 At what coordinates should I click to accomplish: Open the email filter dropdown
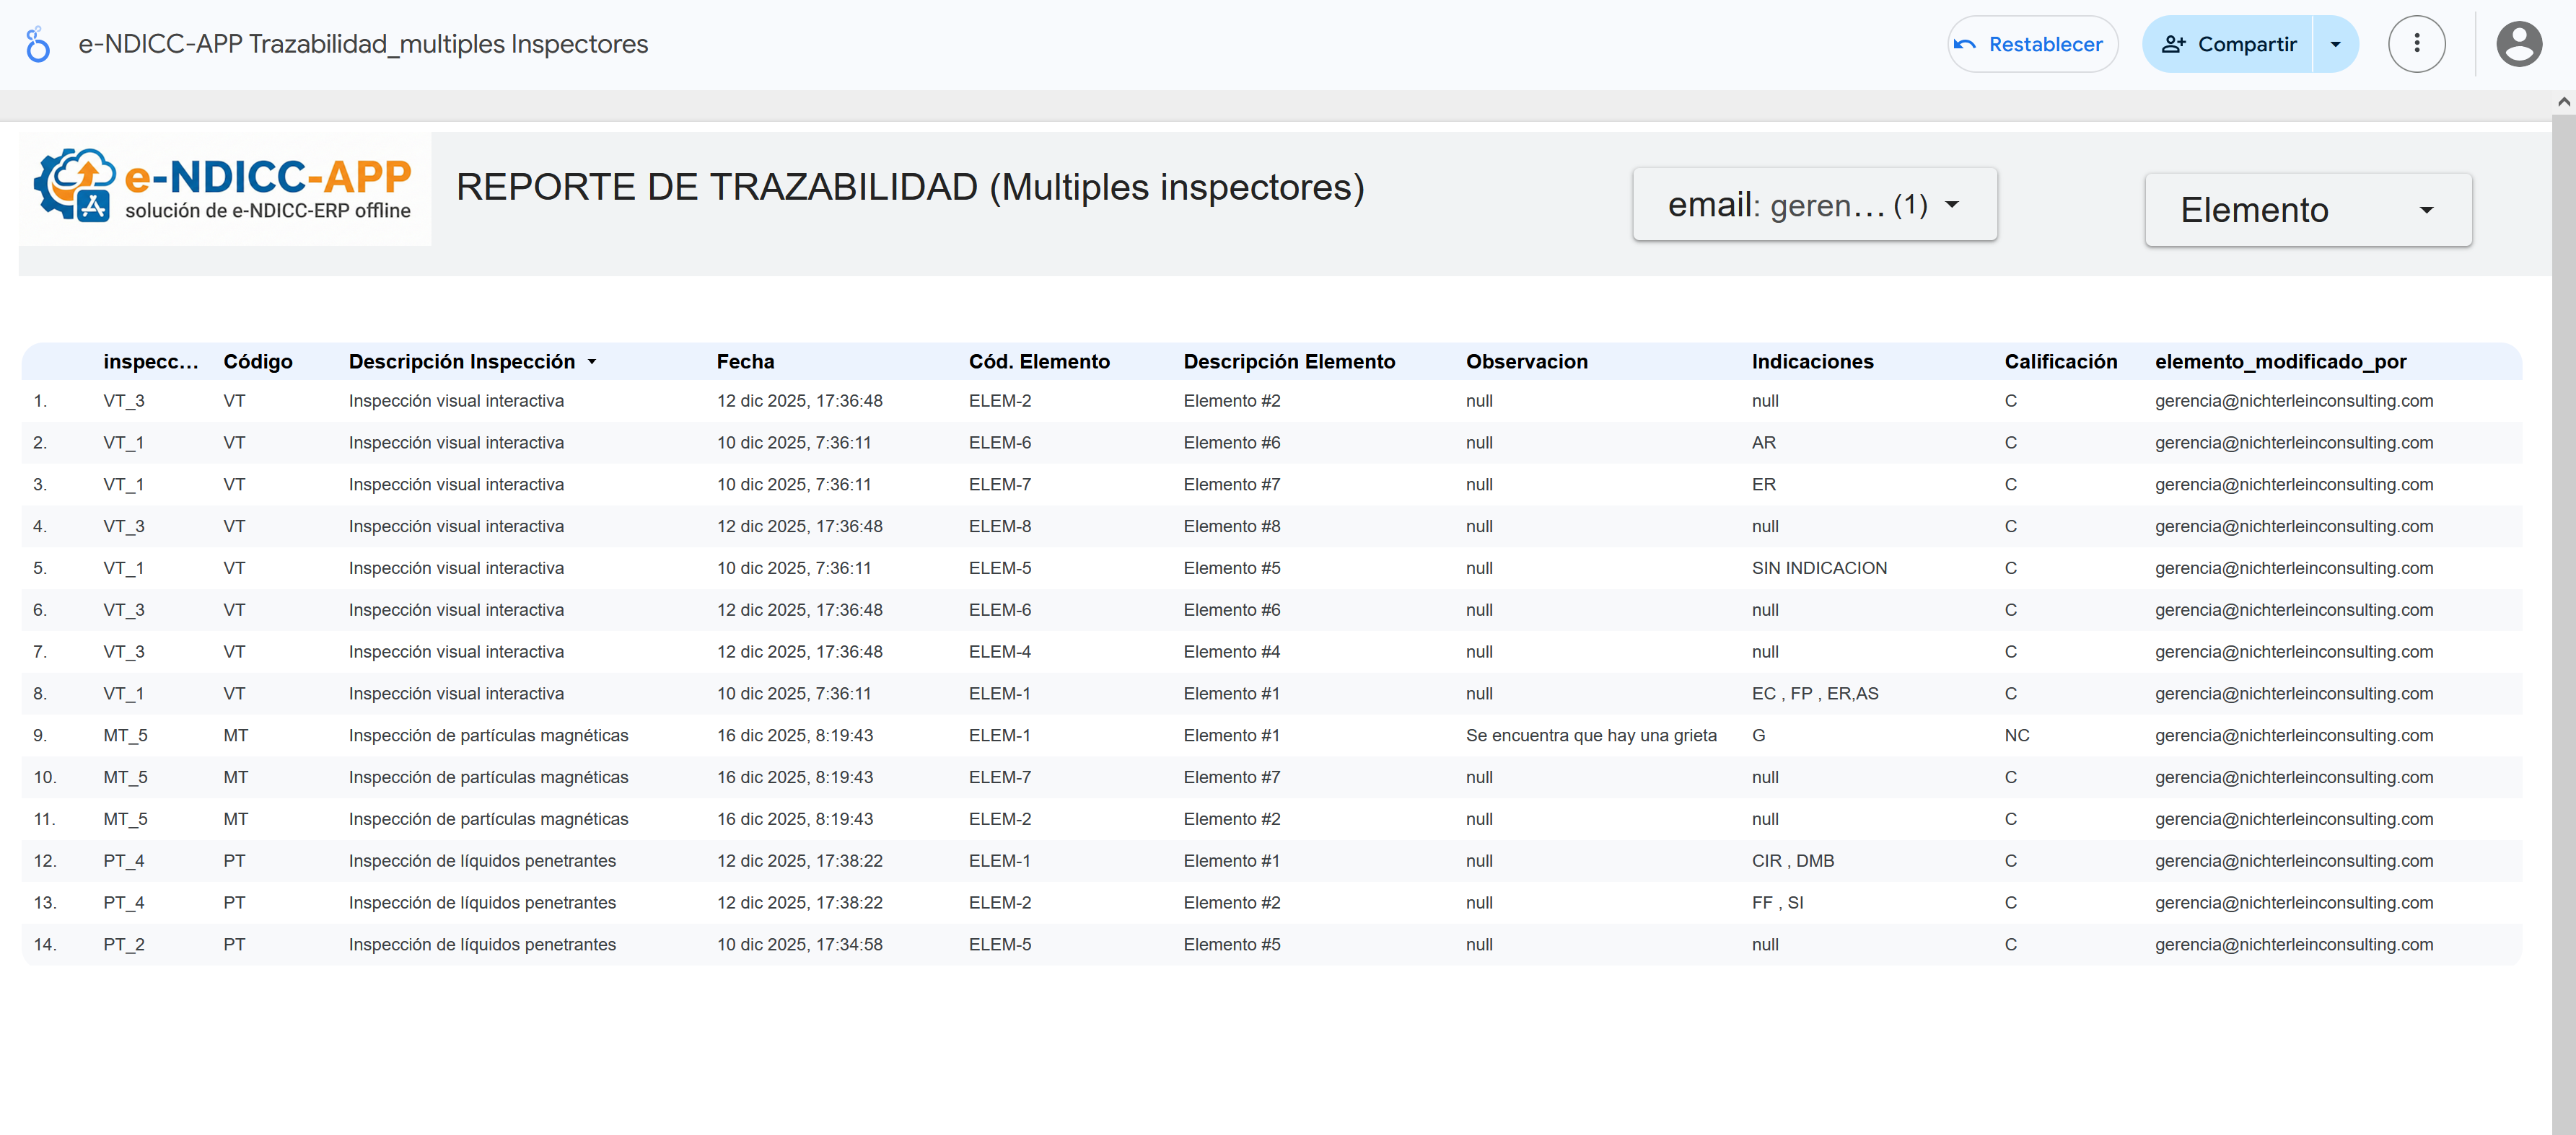[x=1813, y=205]
